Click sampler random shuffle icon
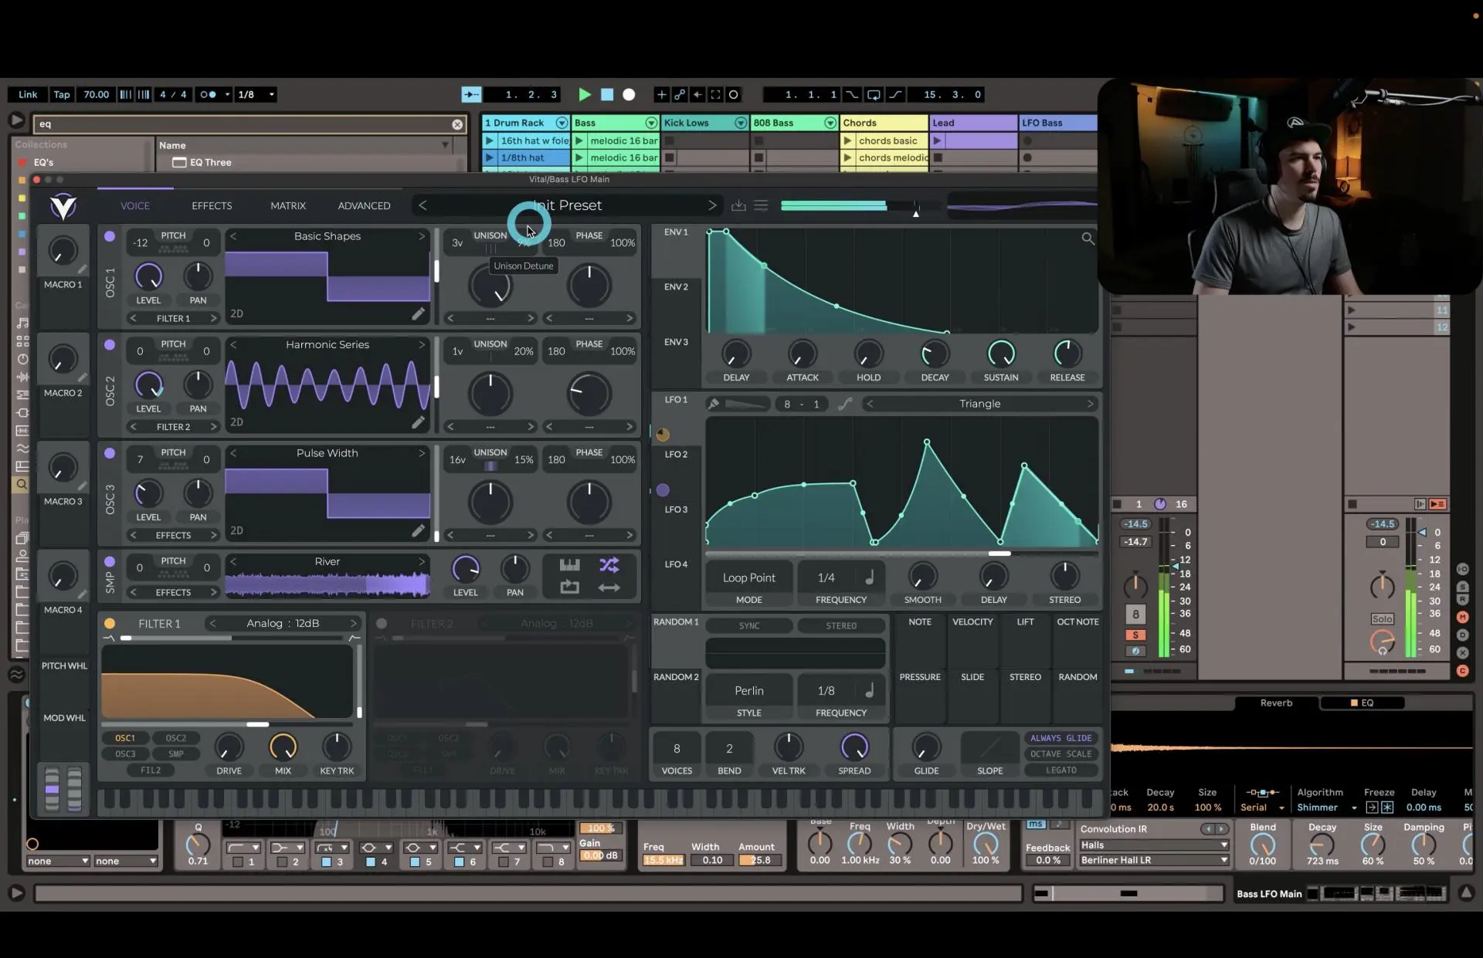The width and height of the screenshot is (1483, 958). tap(609, 565)
